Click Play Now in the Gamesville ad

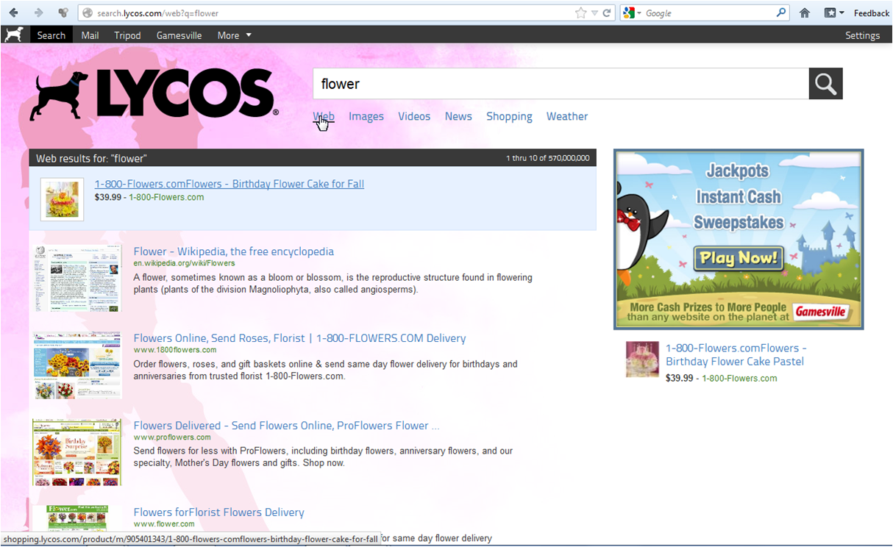(x=738, y=259)
